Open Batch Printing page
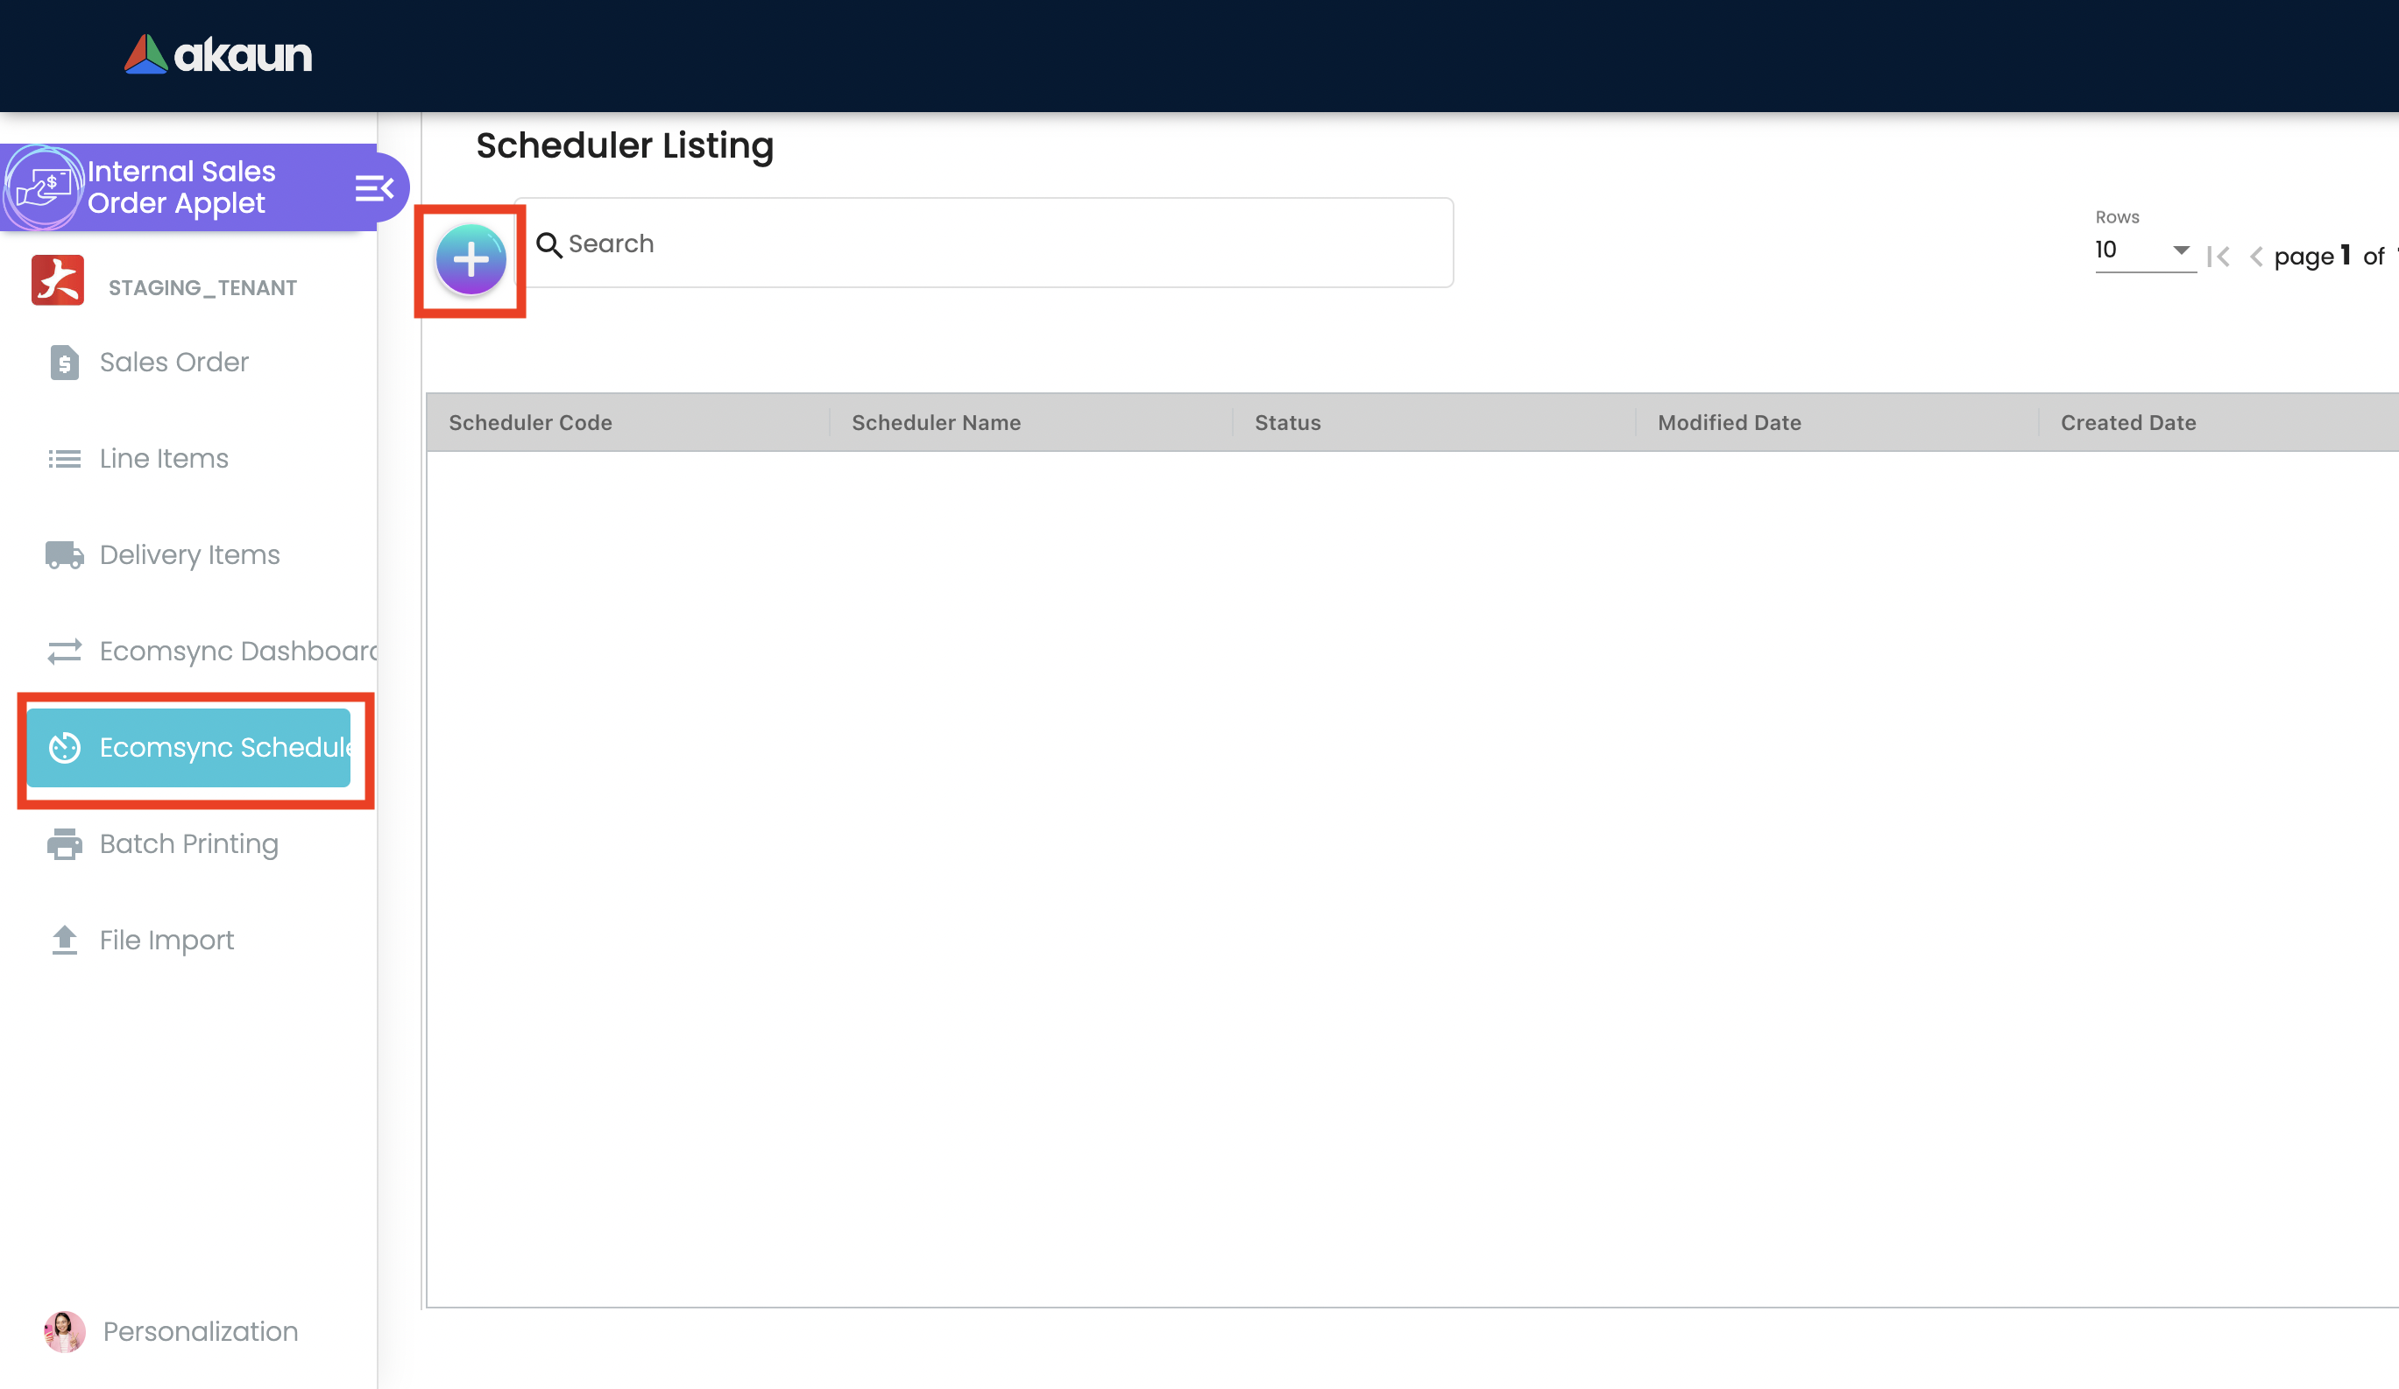The height and width of the screenshot is (1389, 2399). [x=188, y=844]
